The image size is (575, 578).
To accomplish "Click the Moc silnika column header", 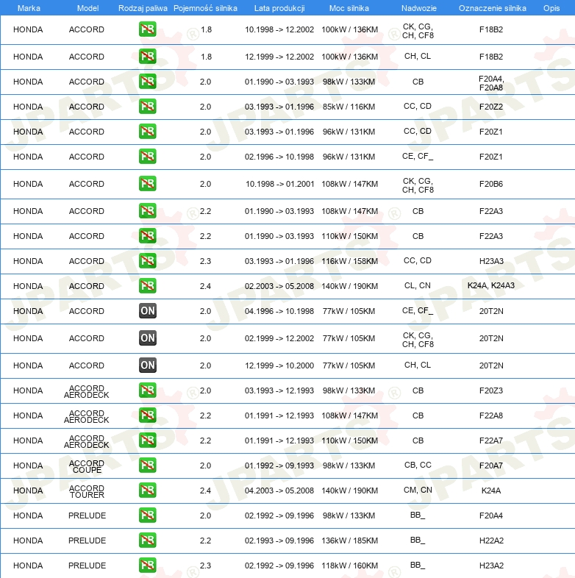I will (349, 8).
